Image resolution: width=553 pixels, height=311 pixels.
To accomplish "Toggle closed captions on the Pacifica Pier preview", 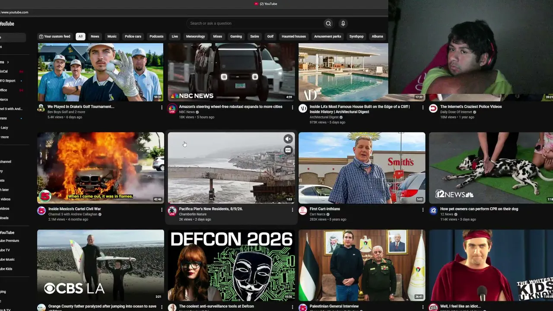I will pyautogui.click(x=288, y=150).
